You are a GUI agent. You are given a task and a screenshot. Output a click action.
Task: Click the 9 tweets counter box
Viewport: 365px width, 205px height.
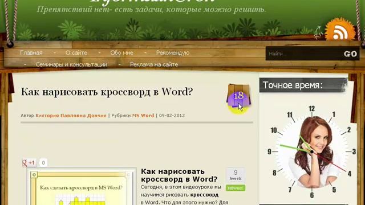(x=236, y=175)
